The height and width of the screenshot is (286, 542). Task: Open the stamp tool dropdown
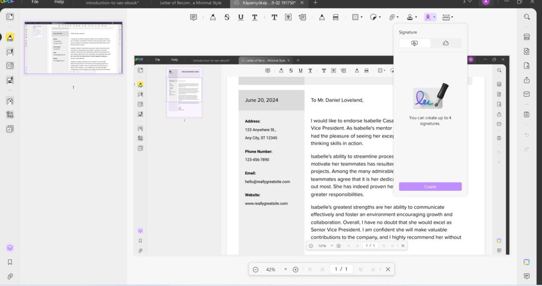412,17
